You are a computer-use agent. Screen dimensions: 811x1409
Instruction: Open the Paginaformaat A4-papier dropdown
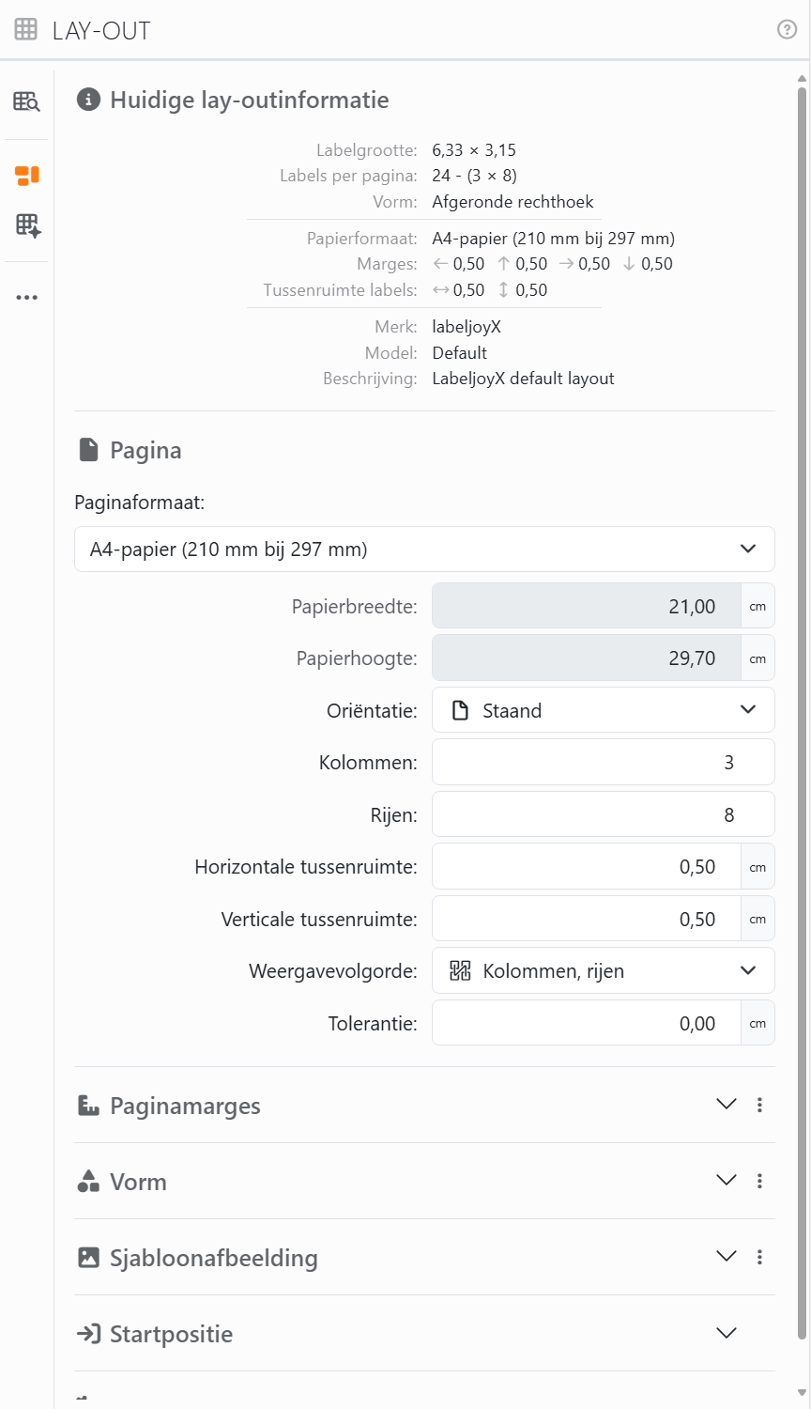[424, 550]
